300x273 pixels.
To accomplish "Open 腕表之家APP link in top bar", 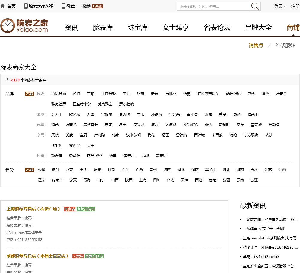I will (41, 6).
